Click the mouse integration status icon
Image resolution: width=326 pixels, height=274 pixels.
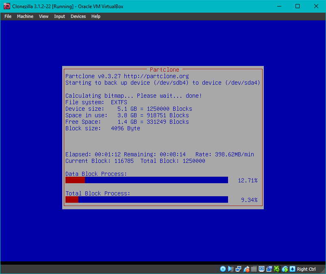[x=285, y=269]
